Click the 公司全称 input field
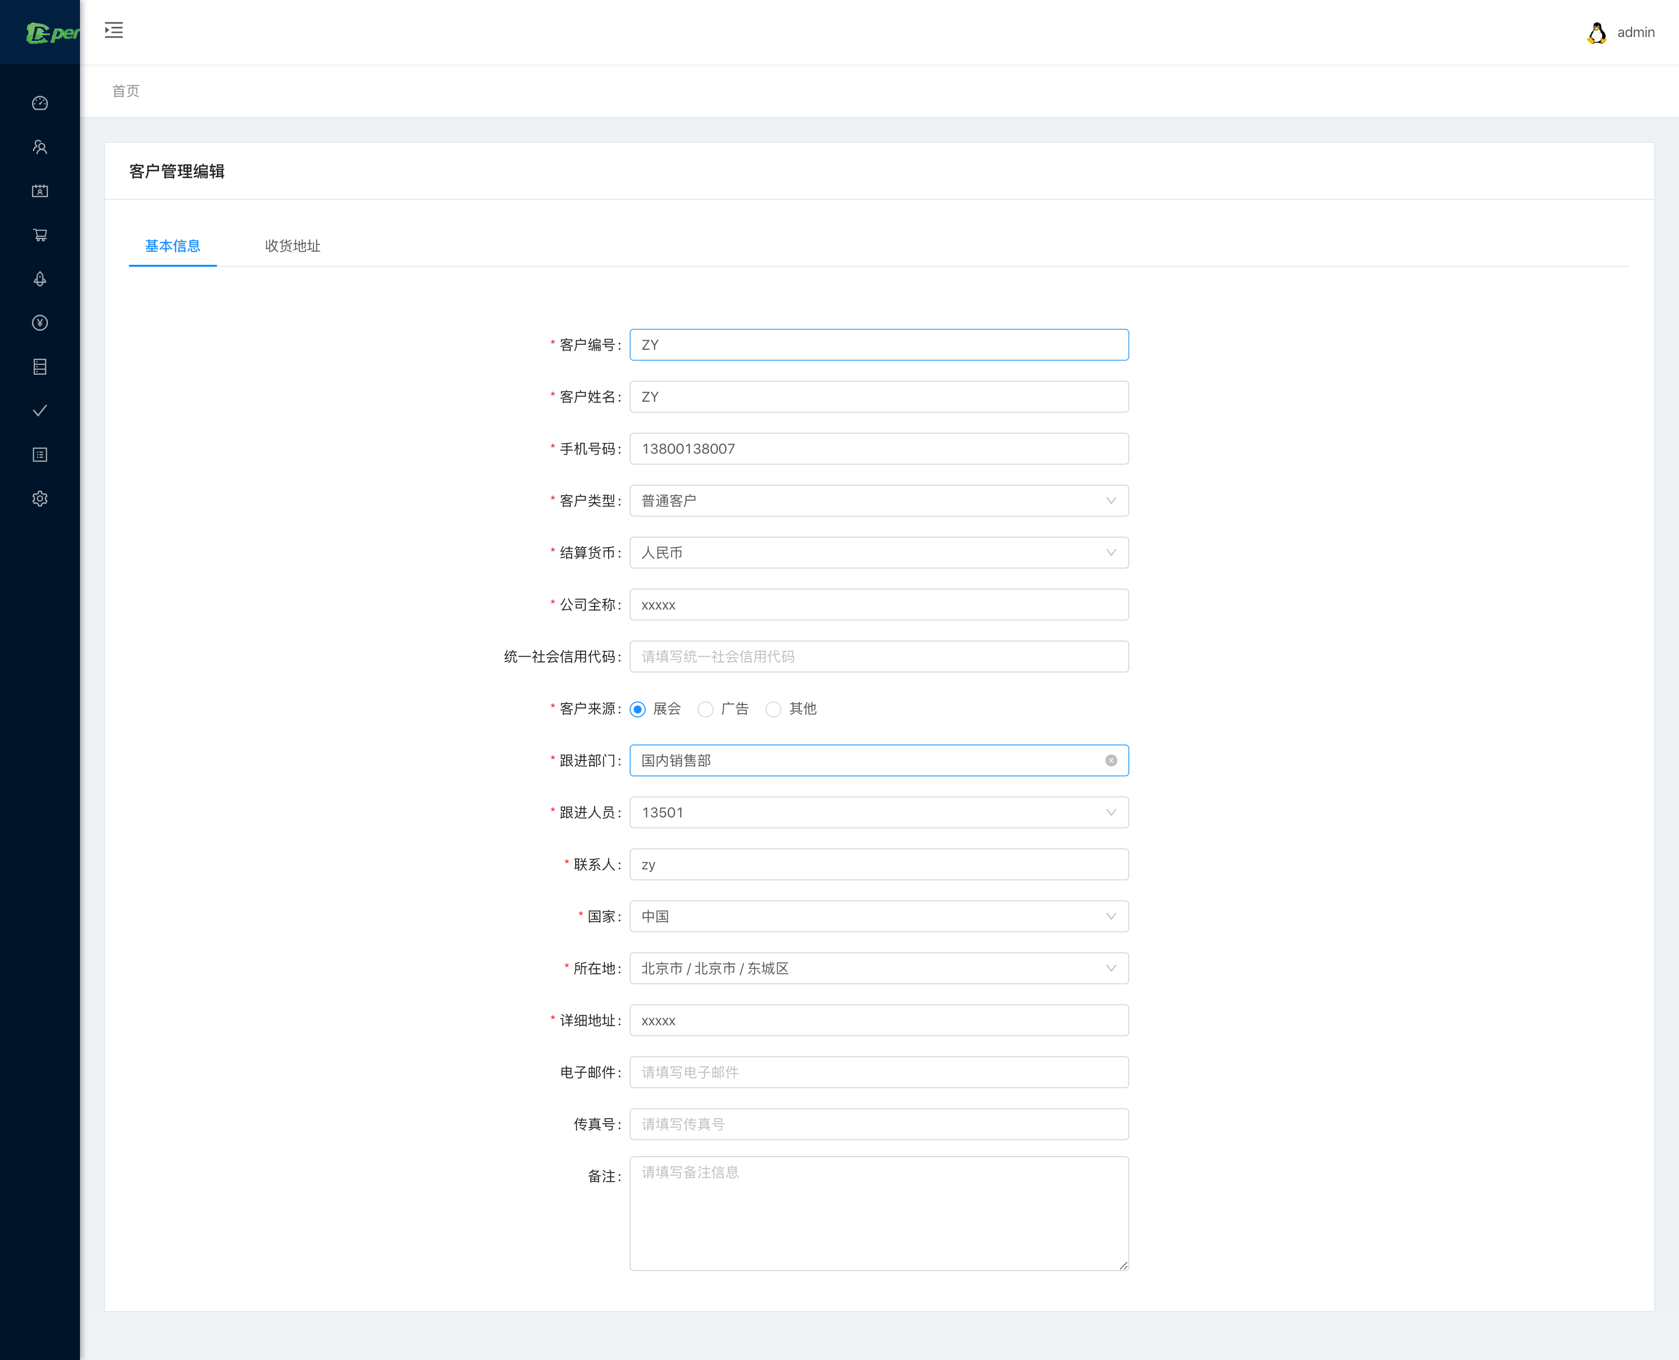1679x1360 pixels. click(x=879, y=605)
